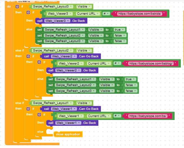
Task: Open the Swipe_Refresh_Layout1 dropdown in the set block below Web_Viewer3 Go Back
Action: 64,30
